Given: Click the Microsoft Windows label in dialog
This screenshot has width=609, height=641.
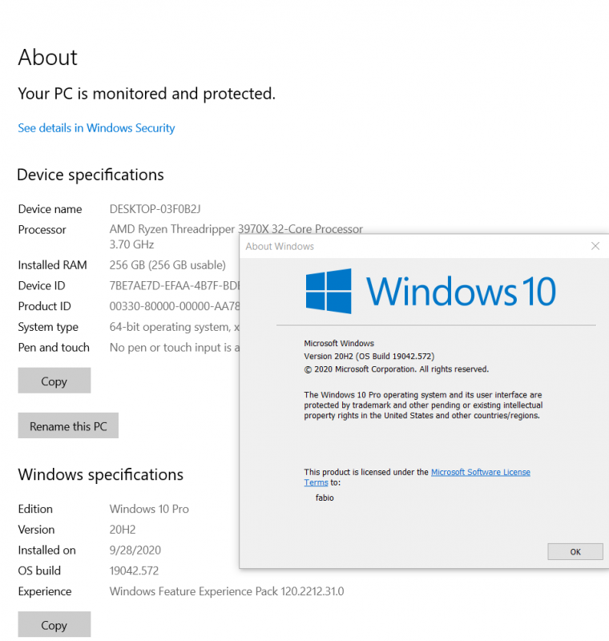Looking at the screenshot, I should click(339, 344).
